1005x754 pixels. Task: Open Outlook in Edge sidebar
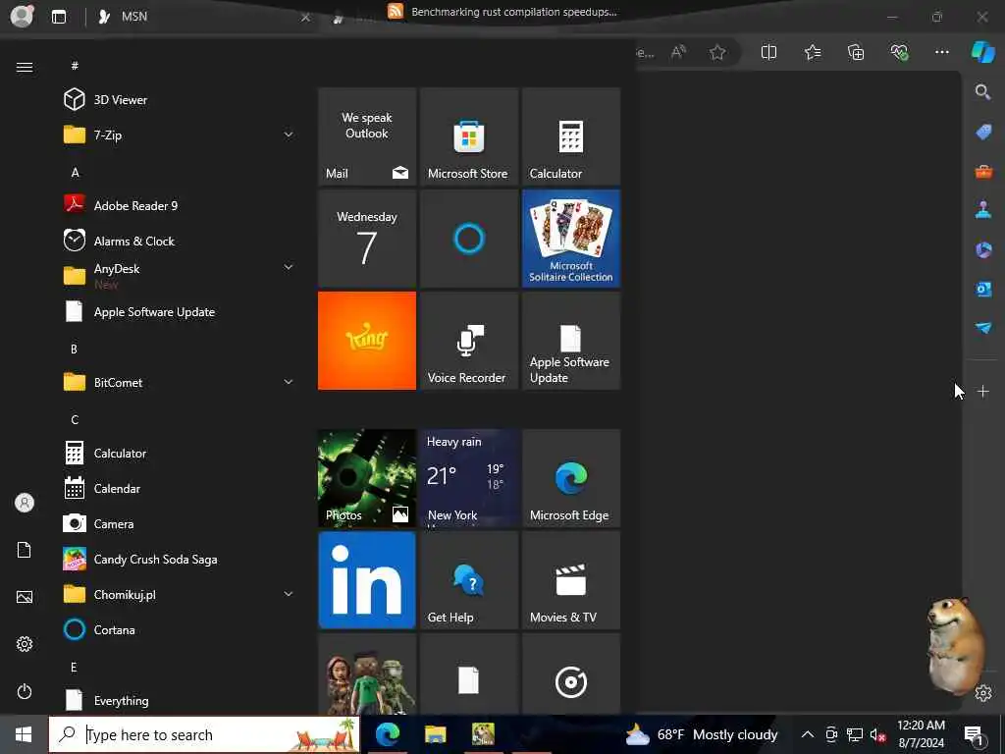pos(983,289)
